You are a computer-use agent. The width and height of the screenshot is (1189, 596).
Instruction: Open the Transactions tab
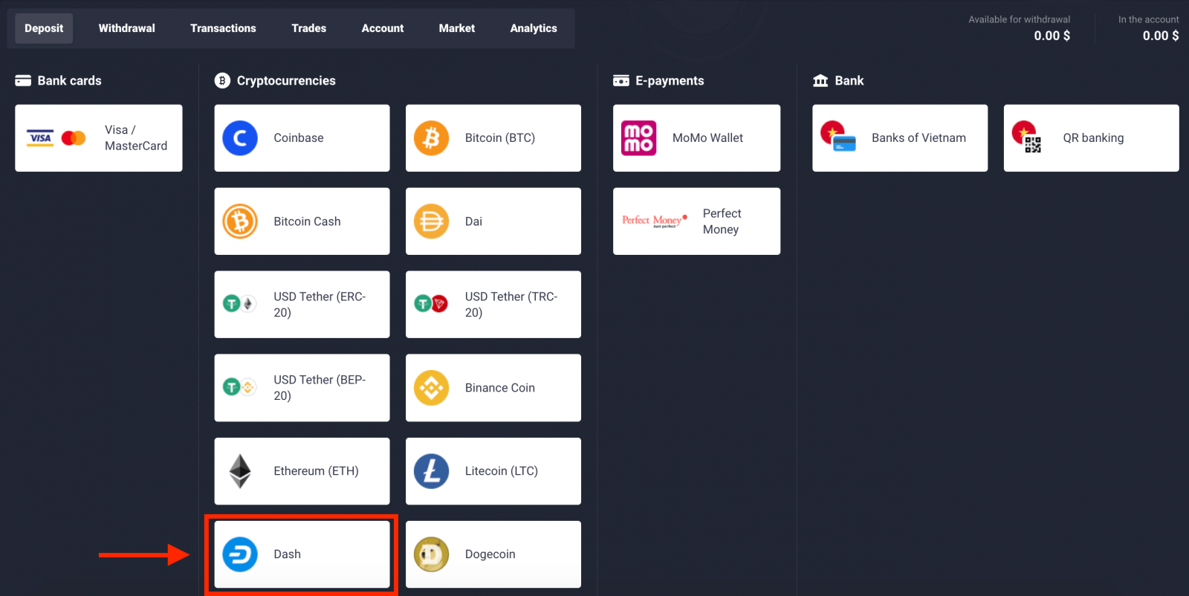(223, 28)
